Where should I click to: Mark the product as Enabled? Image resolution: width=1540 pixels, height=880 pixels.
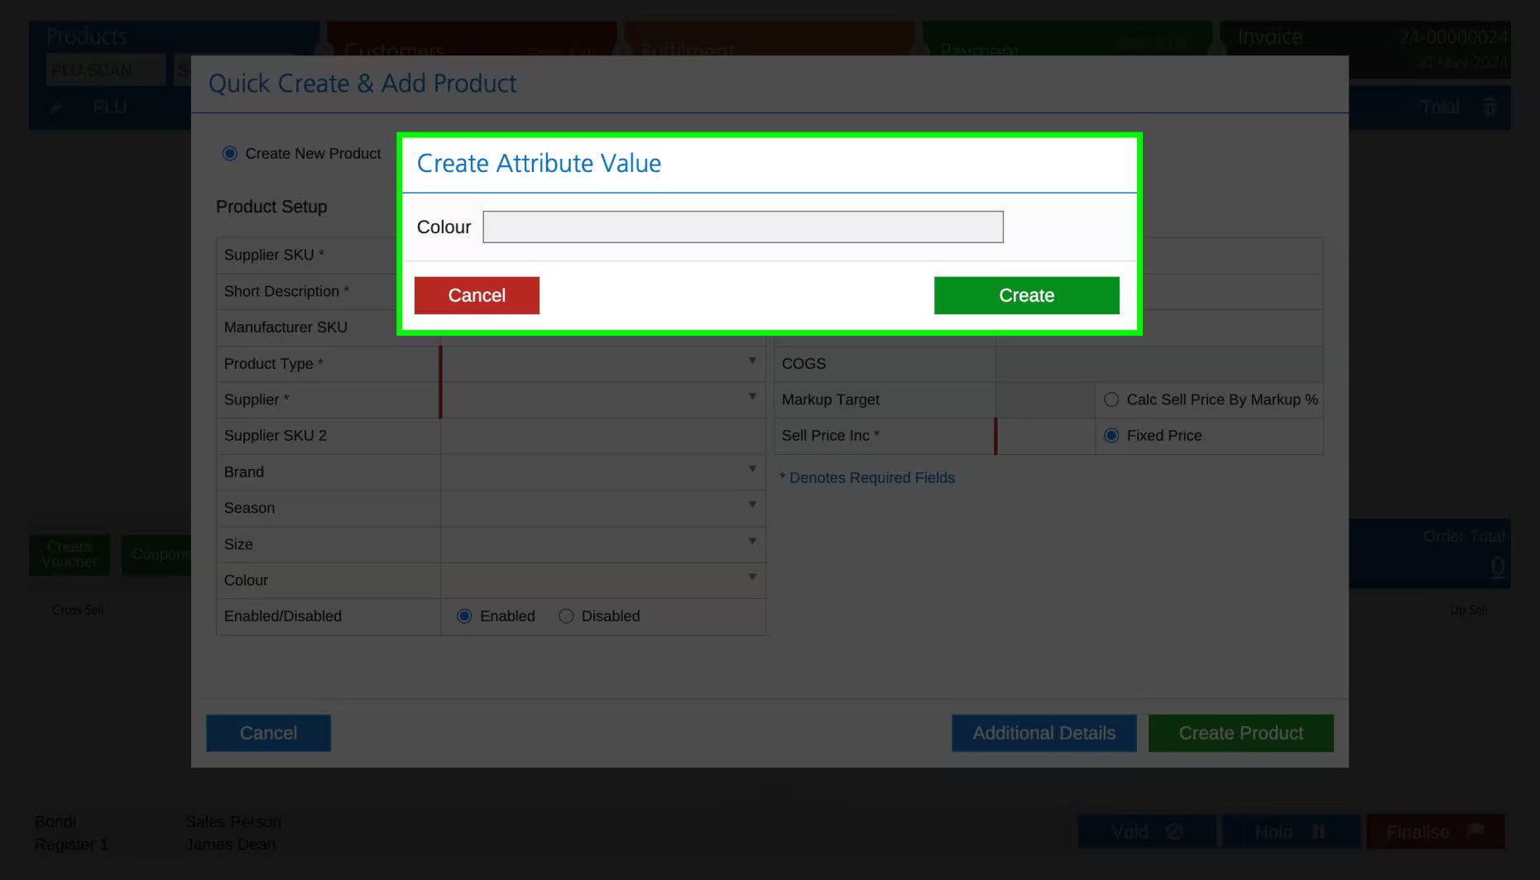click(464, 616)
